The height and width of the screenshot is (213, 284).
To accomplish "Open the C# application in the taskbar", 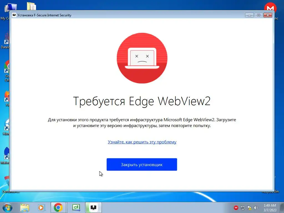I will click(x=76, y=207).
